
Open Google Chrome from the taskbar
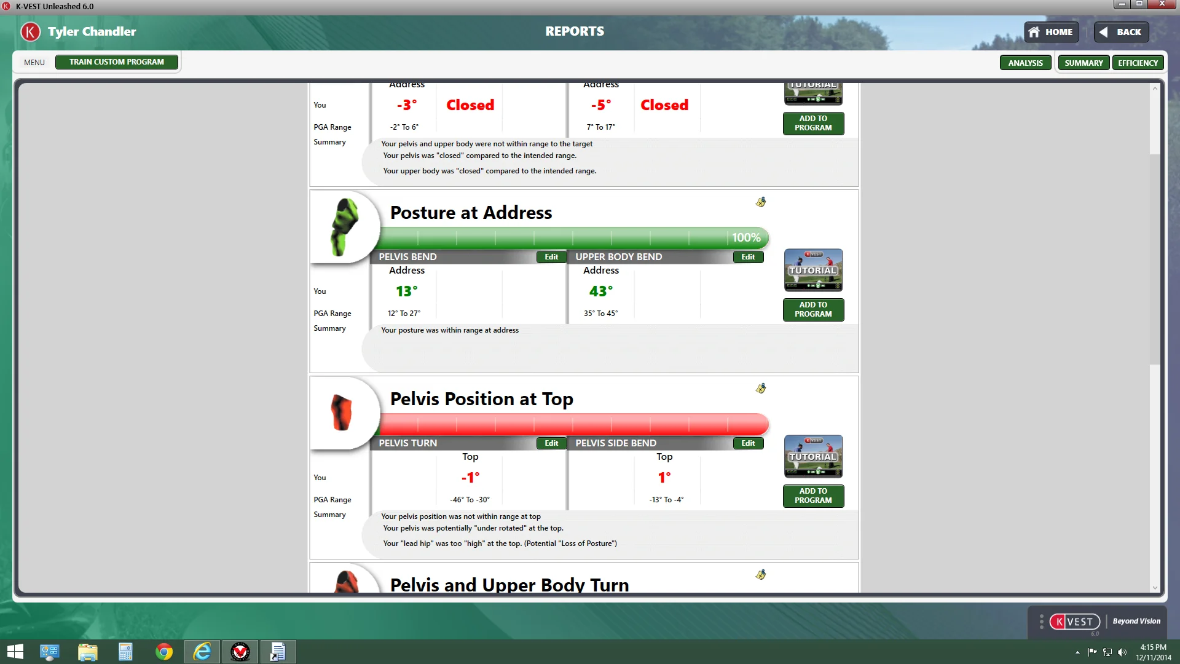point(163,652)
